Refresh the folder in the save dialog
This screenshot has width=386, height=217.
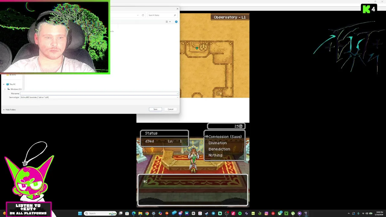coord(143,15)
